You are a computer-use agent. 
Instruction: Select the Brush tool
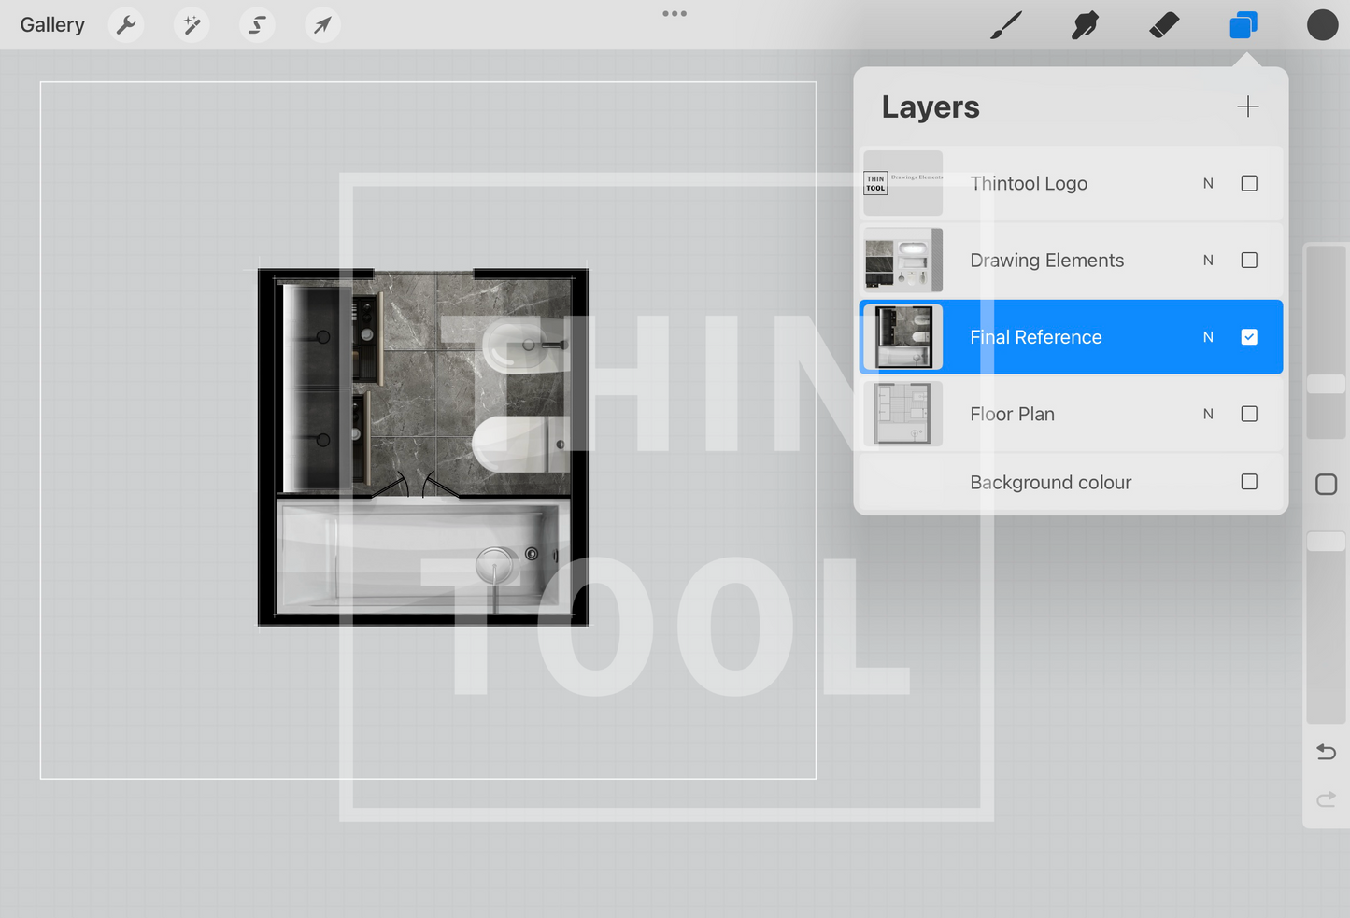point(1006,25)
